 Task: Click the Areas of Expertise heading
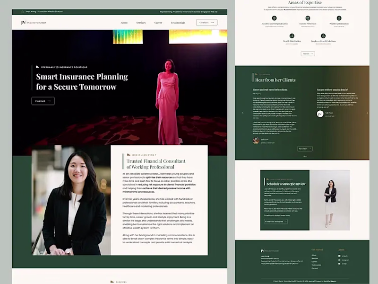click(305, 3)
